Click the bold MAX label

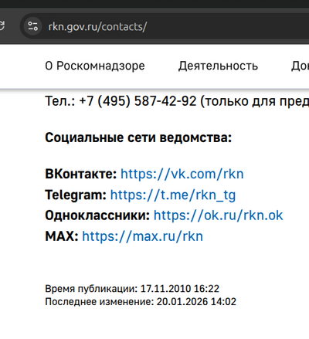pos(62,236)
